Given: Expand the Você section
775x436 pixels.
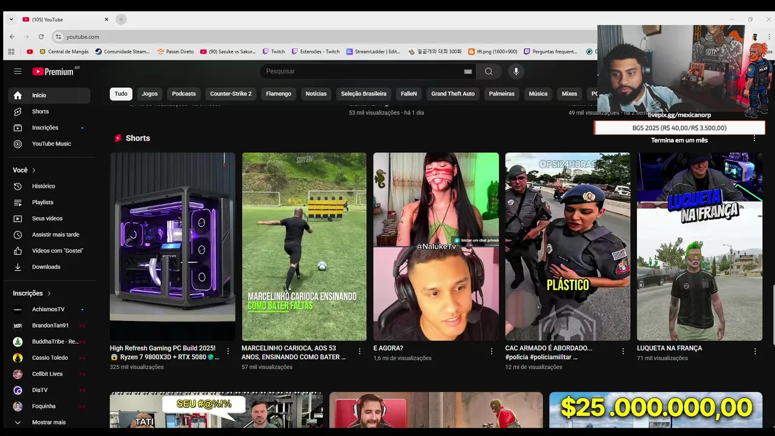Looking at the screenshot, I should click(25, 170).
